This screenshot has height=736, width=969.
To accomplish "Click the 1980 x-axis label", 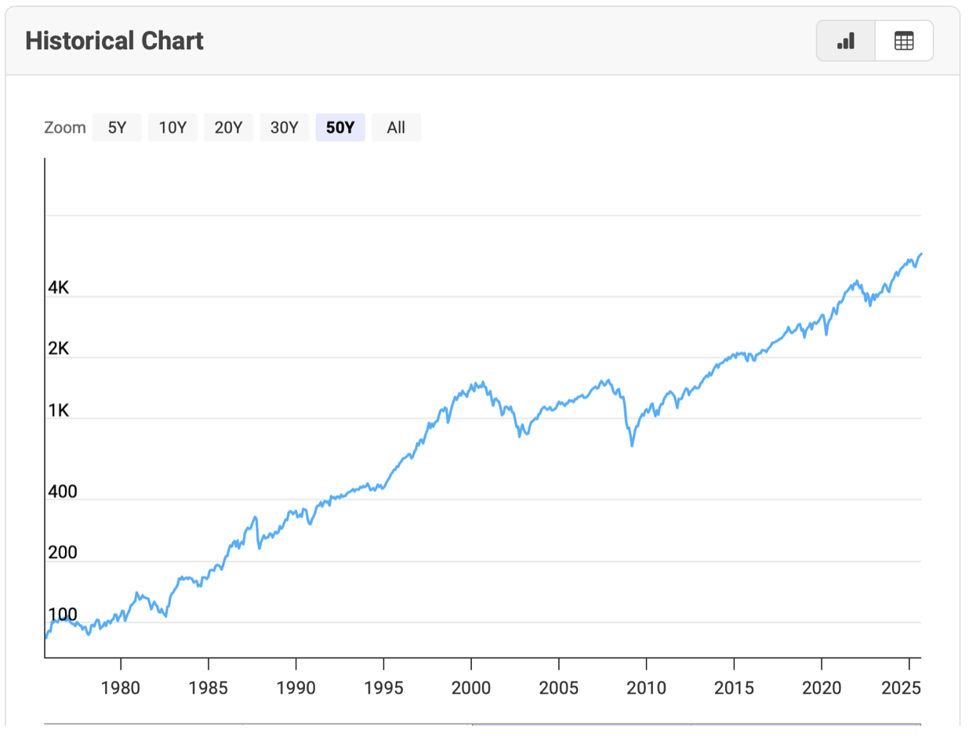I will 121,687.
